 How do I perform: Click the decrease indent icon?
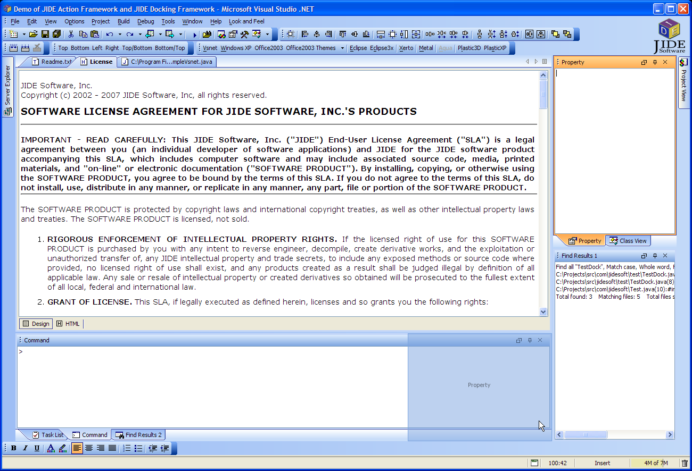(153, 448)
